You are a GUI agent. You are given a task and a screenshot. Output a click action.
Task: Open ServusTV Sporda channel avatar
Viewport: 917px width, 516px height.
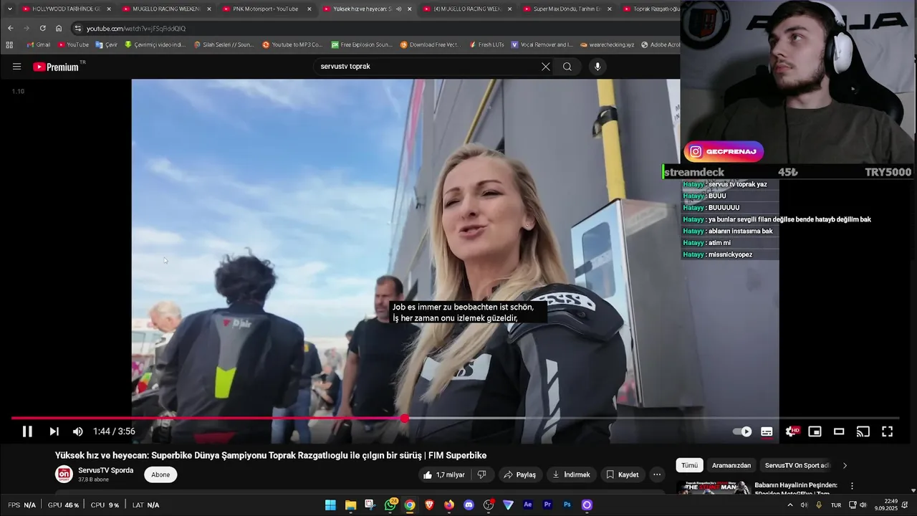click(x=64, y=474)
